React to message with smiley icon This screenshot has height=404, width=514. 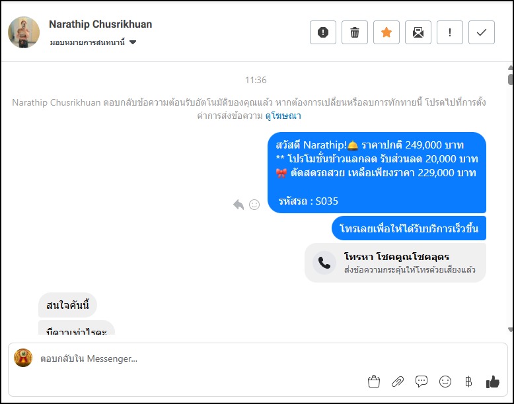pyautogui.click(x=254, y=205)
